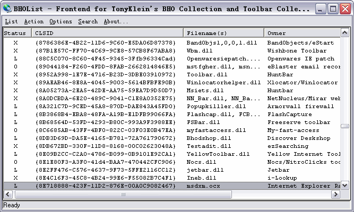Click the horizontal scrollbar left arrow
354x212 pixels.
pos(8,194)
